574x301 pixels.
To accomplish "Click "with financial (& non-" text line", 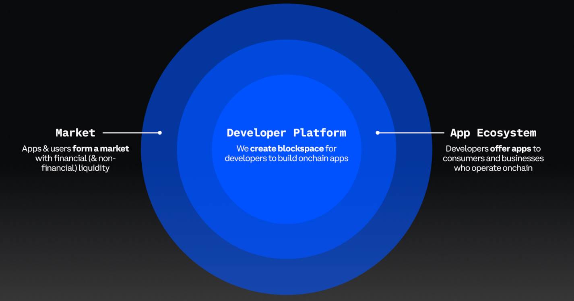I will pos(75,159).
